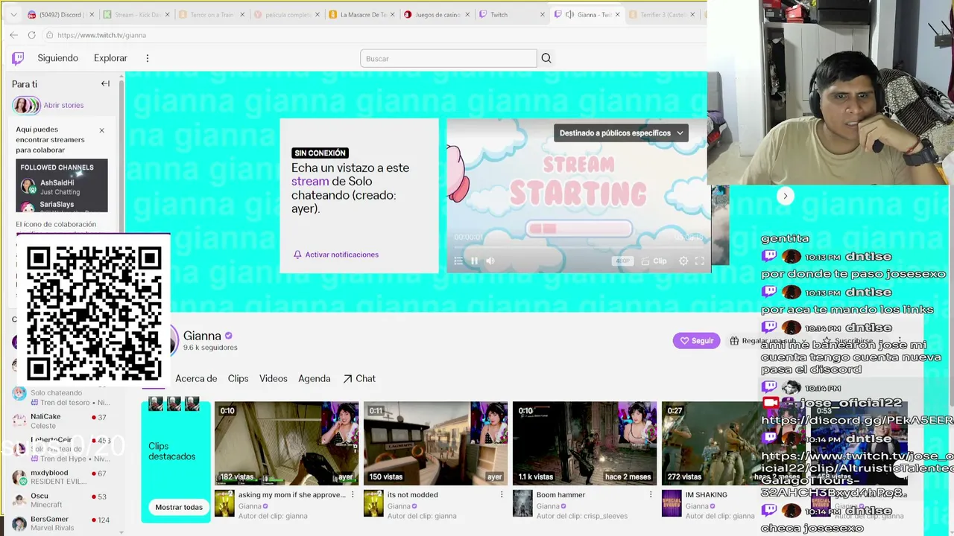Pop out the channel Chat
This screenshot has width=954, height=536.
coord(359,378)
